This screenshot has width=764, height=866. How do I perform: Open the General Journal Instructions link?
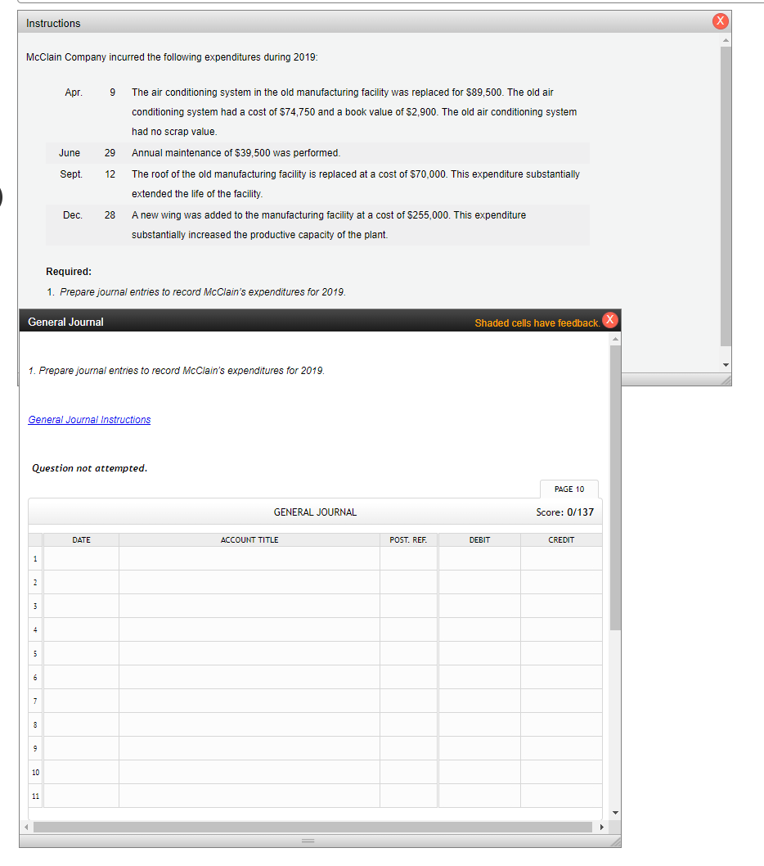pyautogui.click(x=88, y=419)
